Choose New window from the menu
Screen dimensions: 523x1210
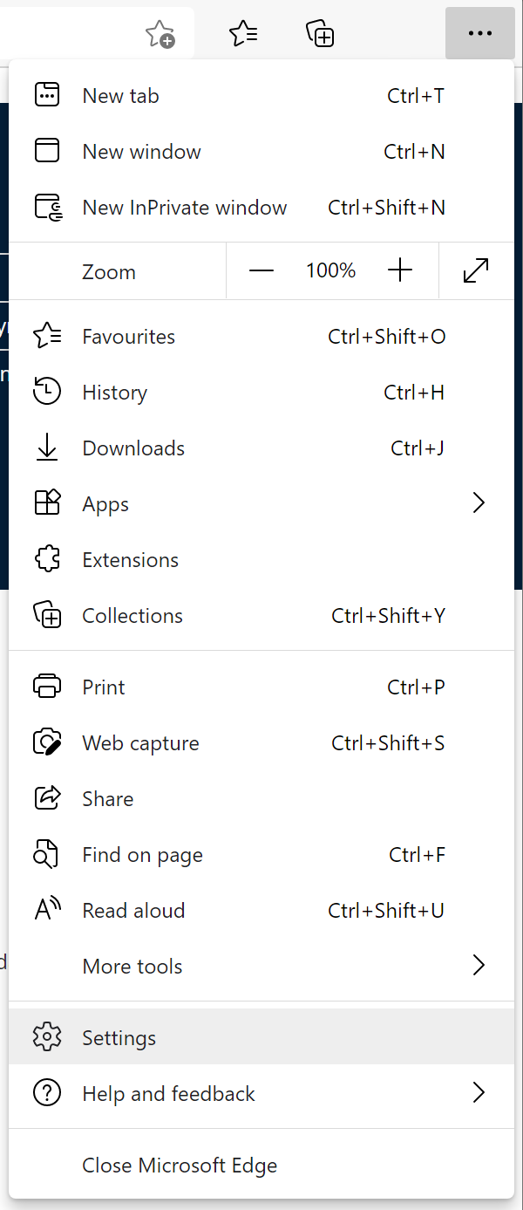[260, 151]
